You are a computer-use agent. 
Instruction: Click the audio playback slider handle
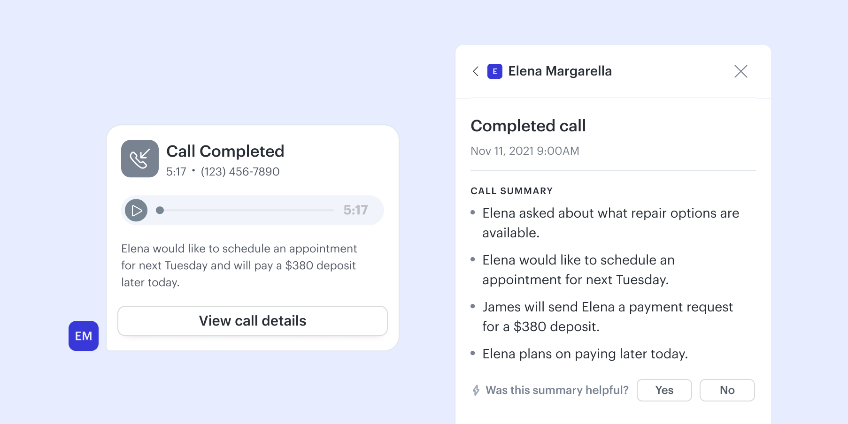point(160,210)
